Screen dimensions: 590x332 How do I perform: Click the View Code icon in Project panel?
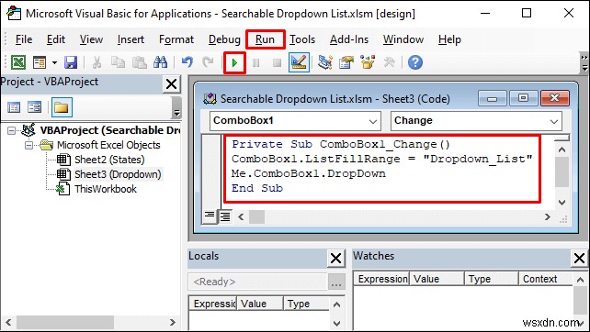(14, 107)
